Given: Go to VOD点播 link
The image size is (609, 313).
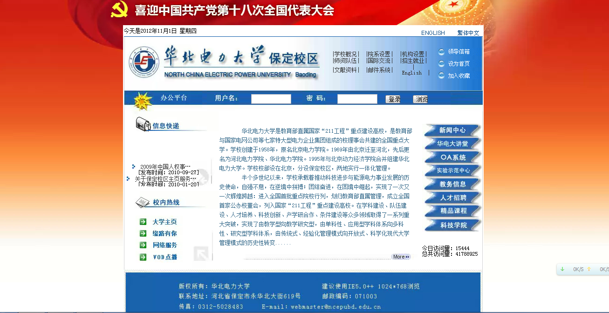Looking at the screenshot, I should click(x=164, y=257).
